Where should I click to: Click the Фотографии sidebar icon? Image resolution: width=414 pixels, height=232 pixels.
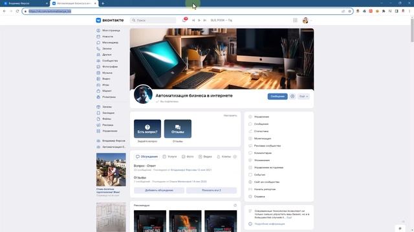tap(98, 67)
